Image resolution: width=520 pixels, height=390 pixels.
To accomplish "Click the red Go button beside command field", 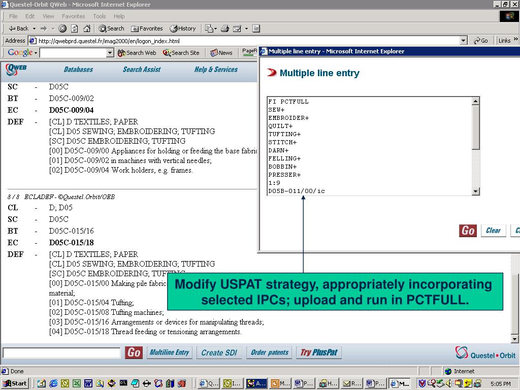I will [134, 352].
